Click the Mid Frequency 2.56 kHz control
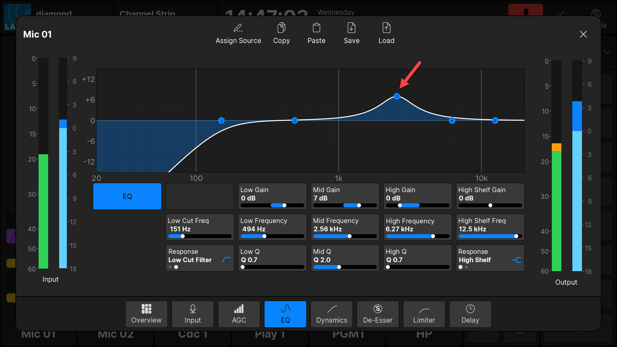This screenshot has height=347, width=617. (345, 227)
